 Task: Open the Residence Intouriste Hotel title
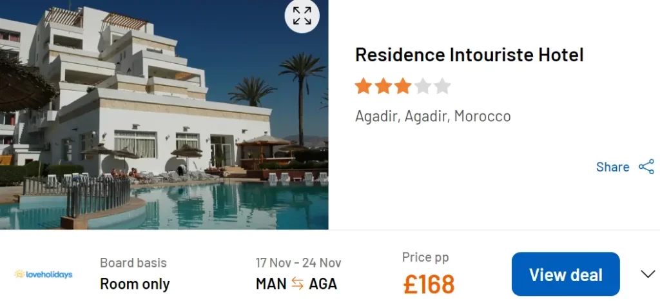point(469,55)
